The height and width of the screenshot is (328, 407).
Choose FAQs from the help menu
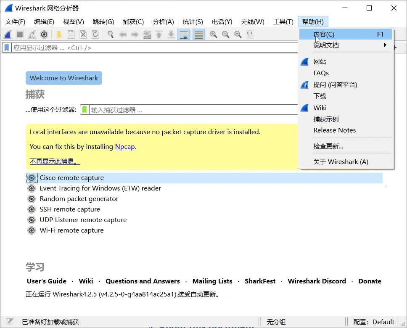[346, 73]
